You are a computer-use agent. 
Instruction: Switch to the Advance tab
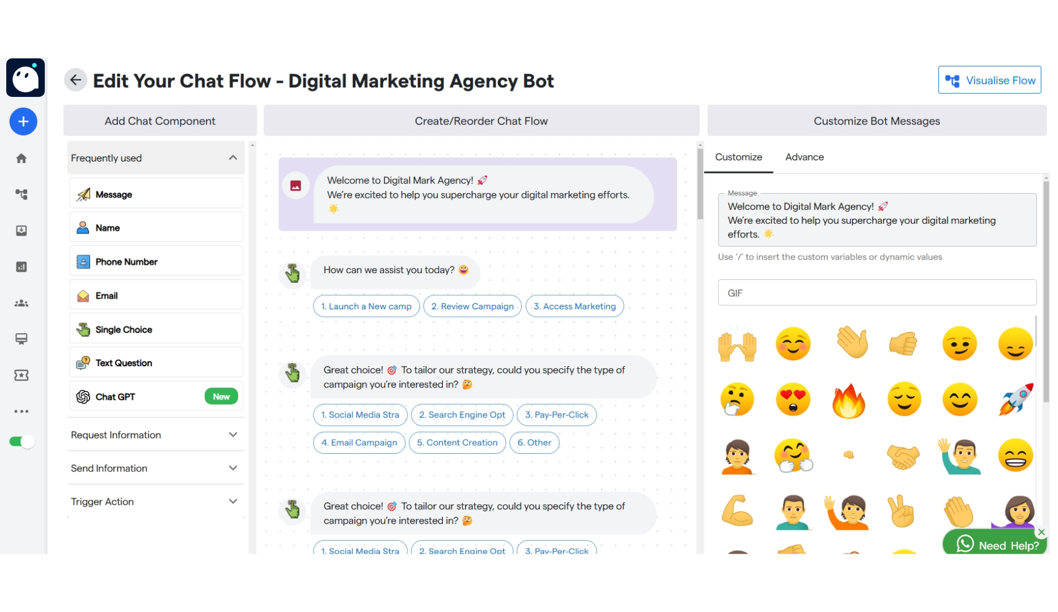pos(804,158)
